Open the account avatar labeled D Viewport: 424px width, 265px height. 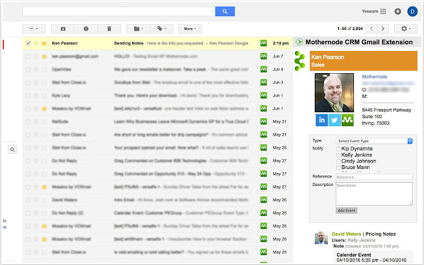click(x=412, y=11)
